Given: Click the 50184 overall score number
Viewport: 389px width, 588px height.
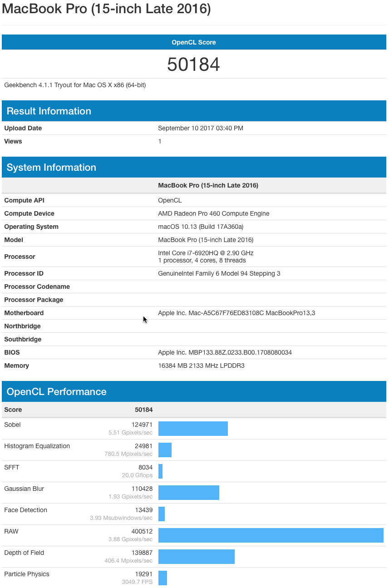Looking at the screenshot, I should (x=194, y=64).
